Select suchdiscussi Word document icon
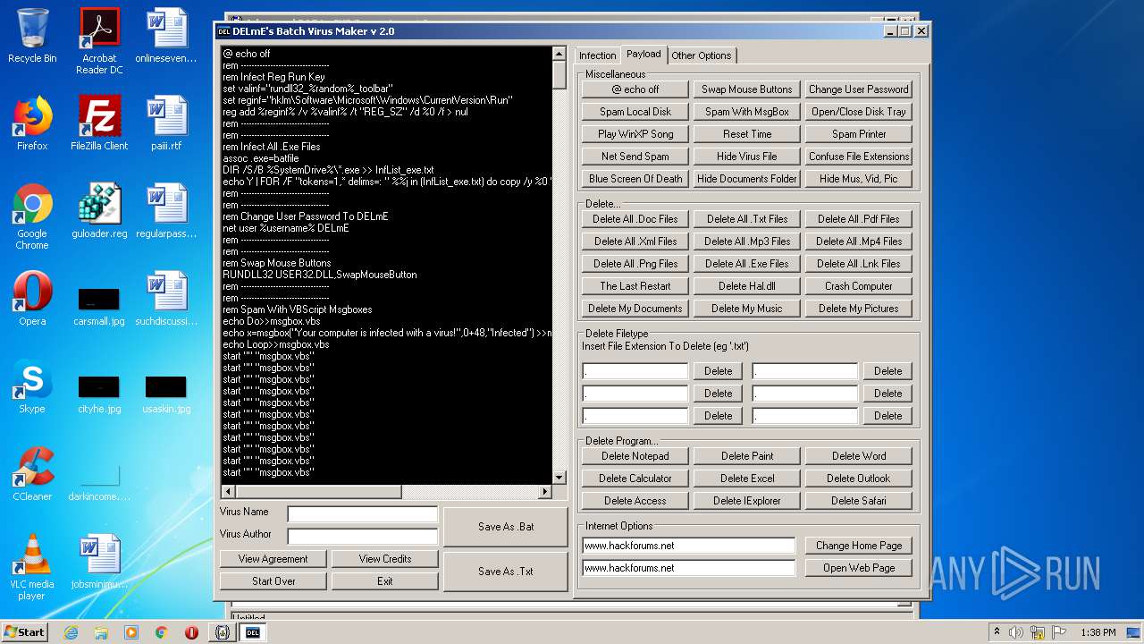Screen dimensions: 1144x644 click(165, 298)
